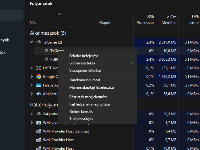Click the PUBG child process icon

coord(46,59)
